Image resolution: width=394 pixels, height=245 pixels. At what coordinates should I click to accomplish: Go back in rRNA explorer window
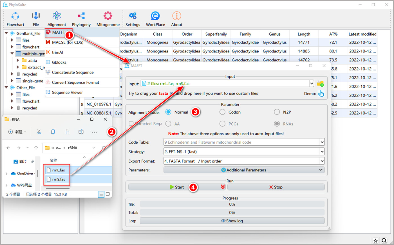[x=8, y=148]
